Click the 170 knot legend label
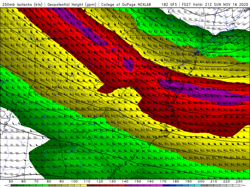 click(163, 181)
